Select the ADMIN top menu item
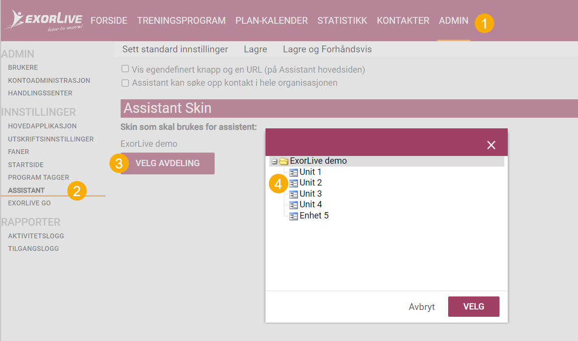 click(x=453, y=21)
